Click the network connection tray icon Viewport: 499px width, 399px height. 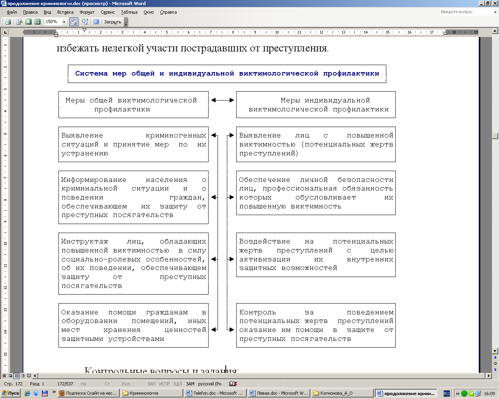[478, 394]
